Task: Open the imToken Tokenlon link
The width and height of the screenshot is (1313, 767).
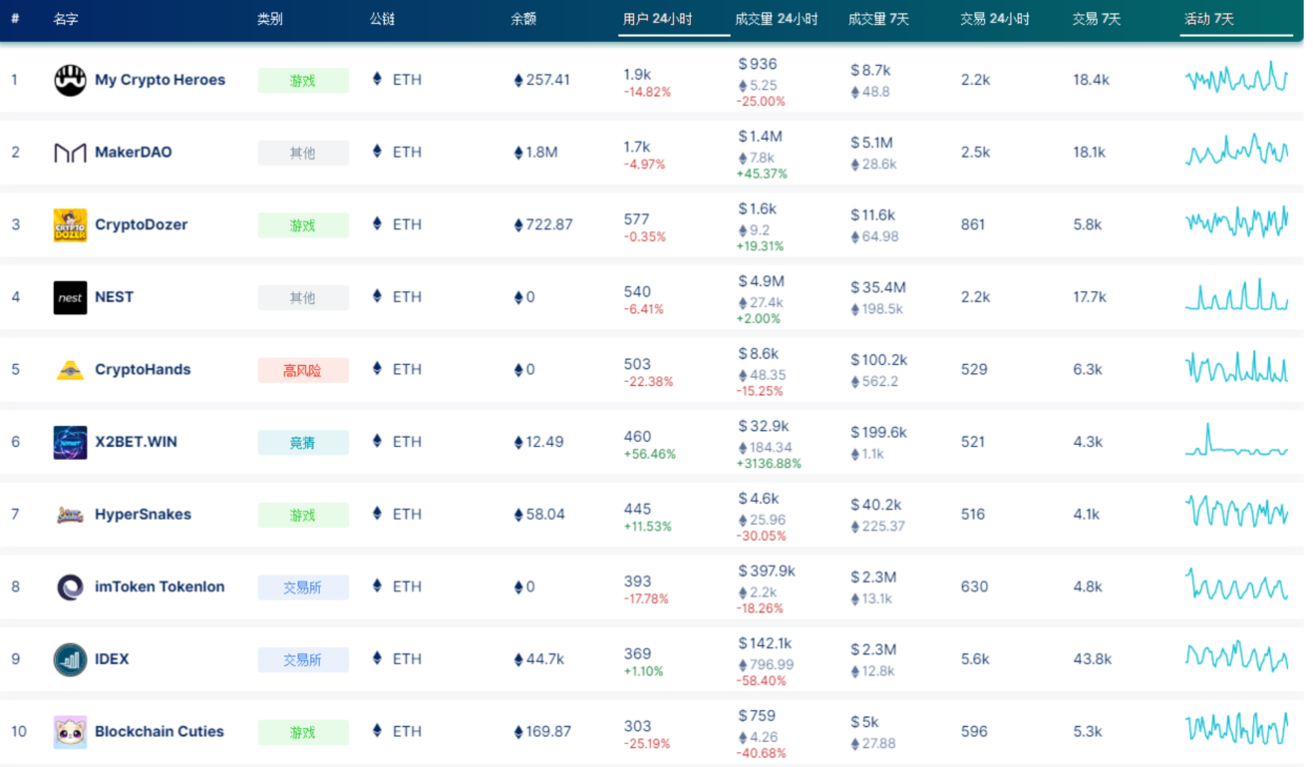Action: [x=160, y=586]
